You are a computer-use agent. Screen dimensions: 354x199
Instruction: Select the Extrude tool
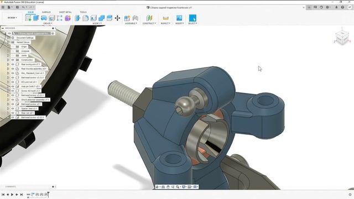click(x=36, y=18)
